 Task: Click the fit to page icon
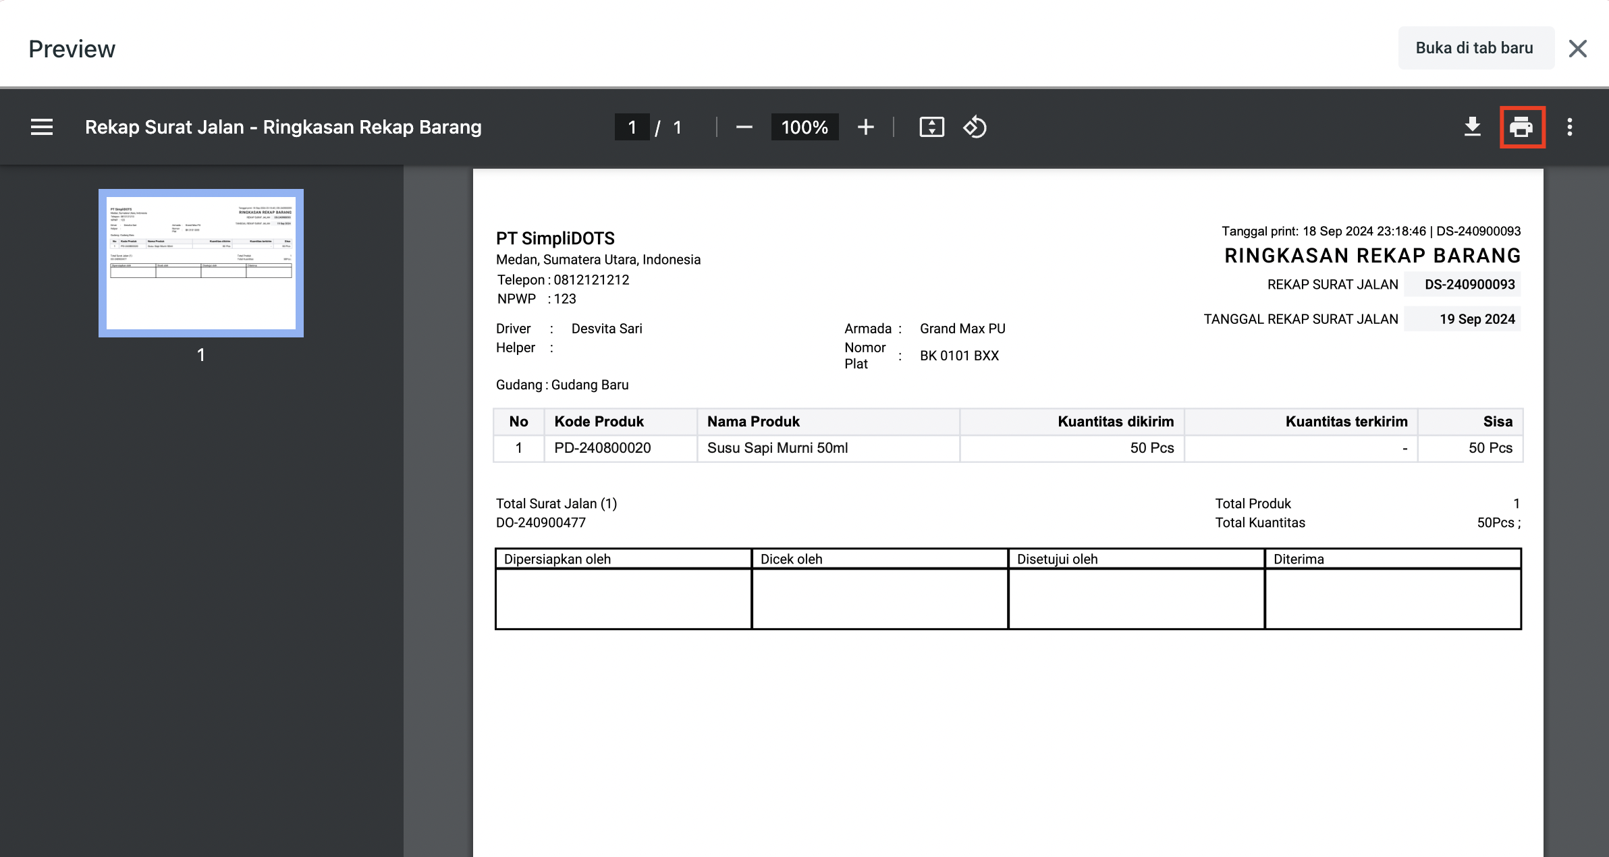tap(931, 127)
